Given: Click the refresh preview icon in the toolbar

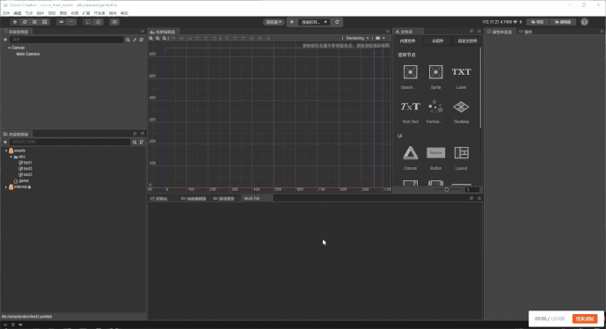Looking at the screenshot, I should [x=337, y=22].
